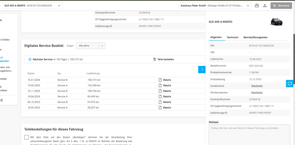The width and height of the screenshot is (295, 145).
Task: Click into the Notizen text field
Action: coord(250,135)
